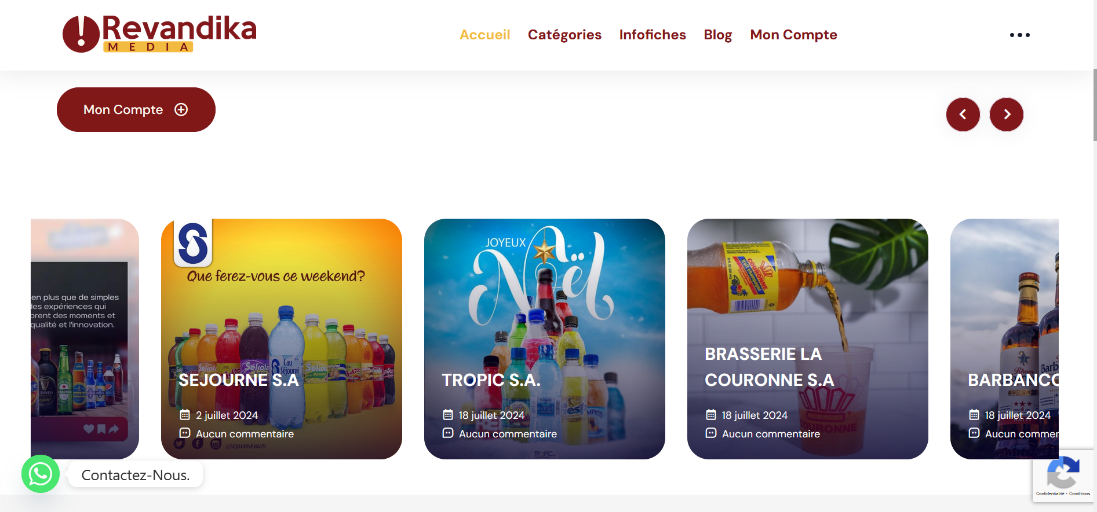Open the TROPIC S.A. post title
Image resolution: width=1097 pixels, height=512 pixels.
point(491,380)
